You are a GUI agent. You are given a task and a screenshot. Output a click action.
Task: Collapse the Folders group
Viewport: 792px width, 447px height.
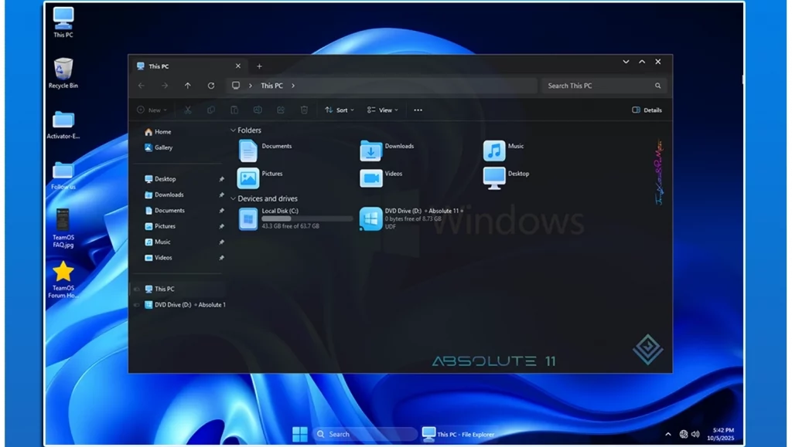click(x=234, y=130)
